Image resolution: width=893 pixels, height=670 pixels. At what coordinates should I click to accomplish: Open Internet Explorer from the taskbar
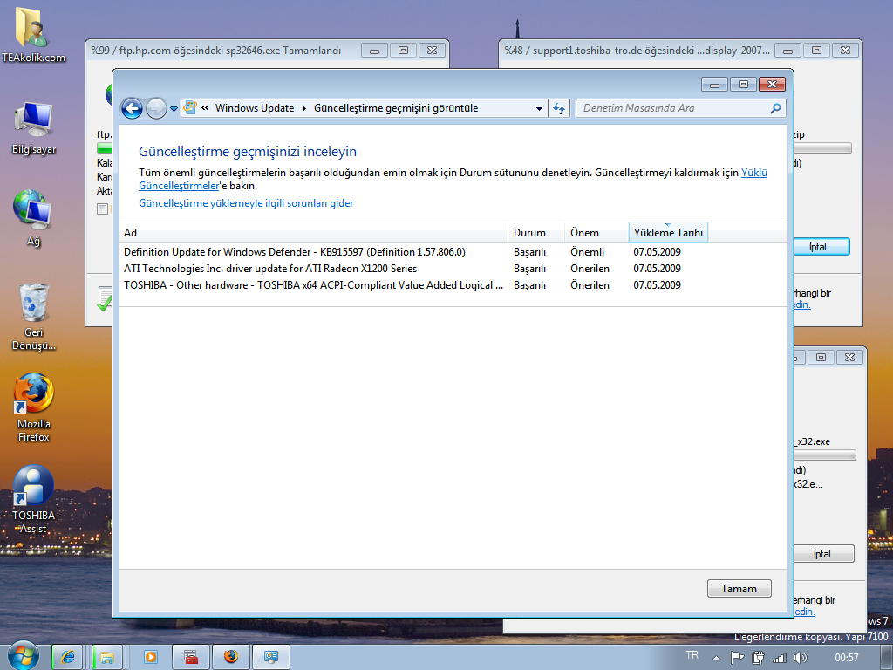(68, 657)
